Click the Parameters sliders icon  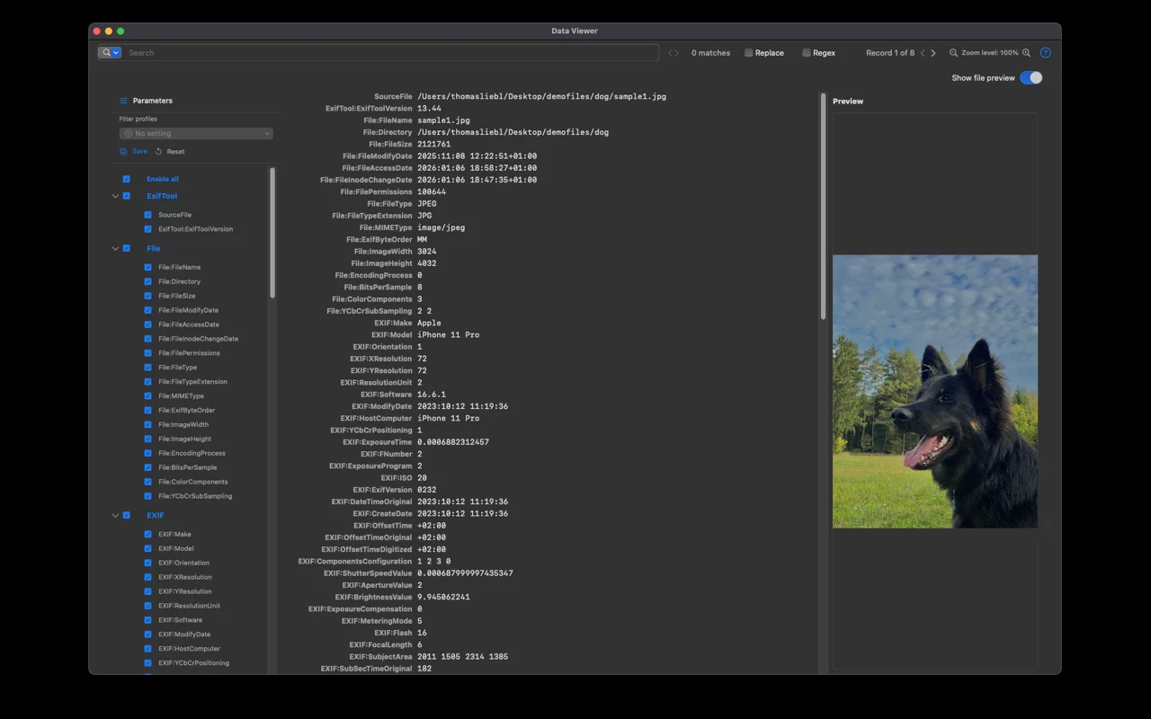pyautogui.click(x=124, y=101)
